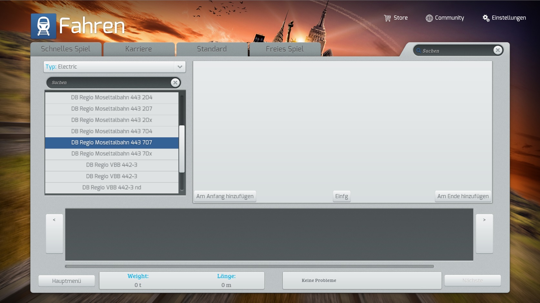Open Einstellungen via the gear icon
Image resolution: width=540 pixels, height=303 pixels.
486,18
